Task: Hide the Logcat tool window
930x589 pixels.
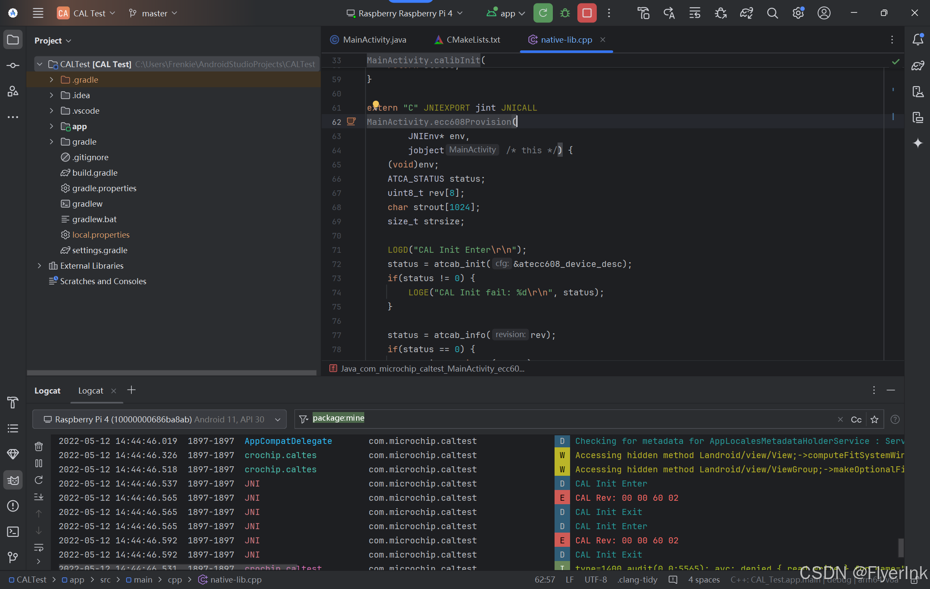Action: tap(891, 390)
